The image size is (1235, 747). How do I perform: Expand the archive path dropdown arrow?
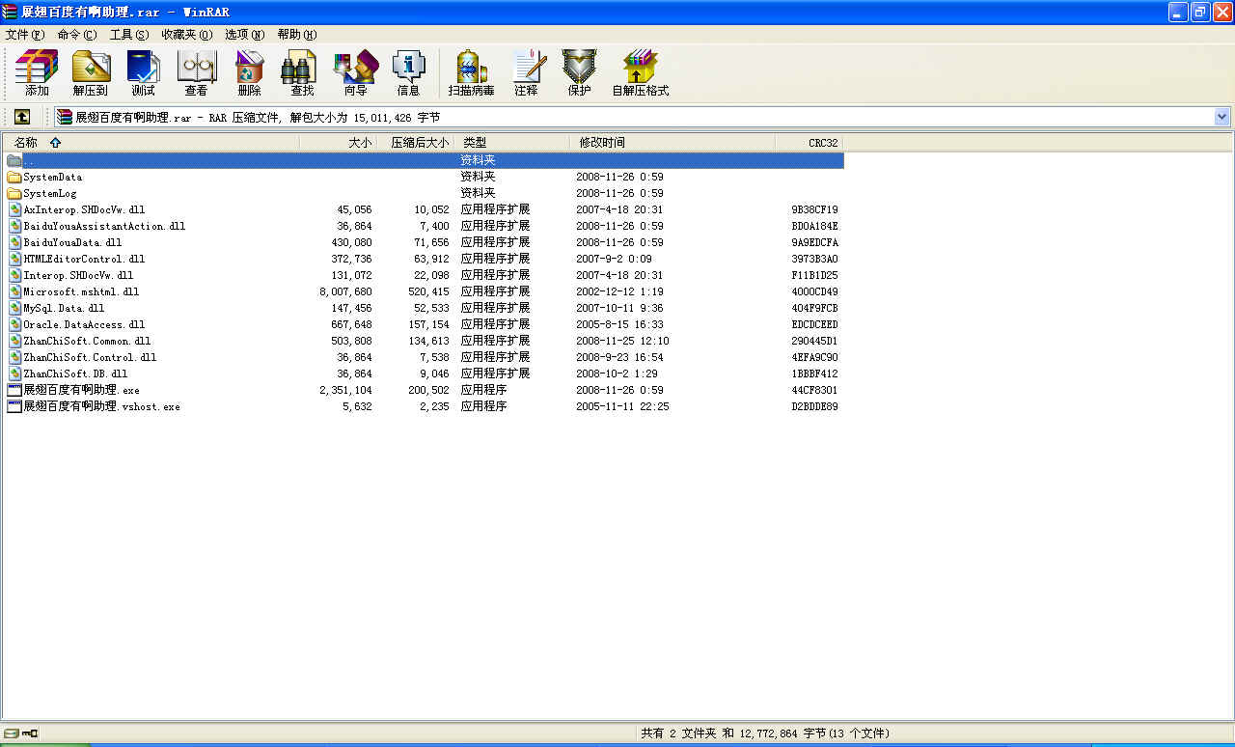coord(1222,117)
